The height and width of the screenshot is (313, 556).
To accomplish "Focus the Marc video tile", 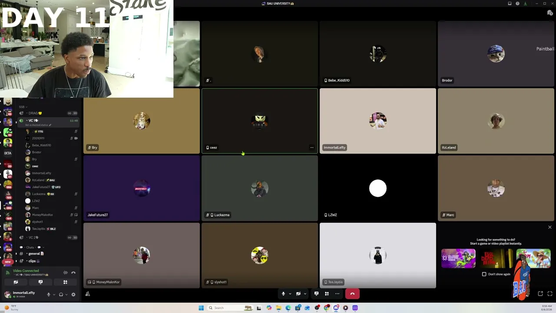I will coord(496,188).
